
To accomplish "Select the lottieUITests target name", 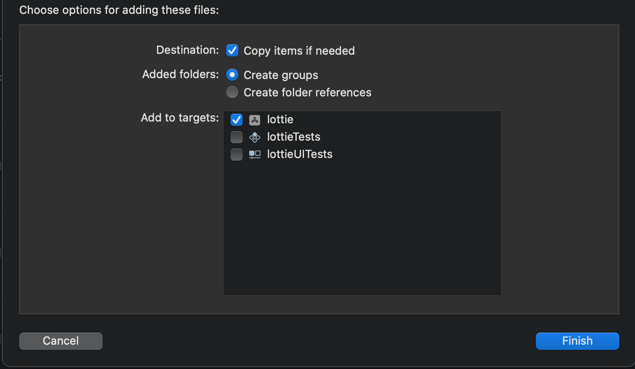I will (300, 154).
